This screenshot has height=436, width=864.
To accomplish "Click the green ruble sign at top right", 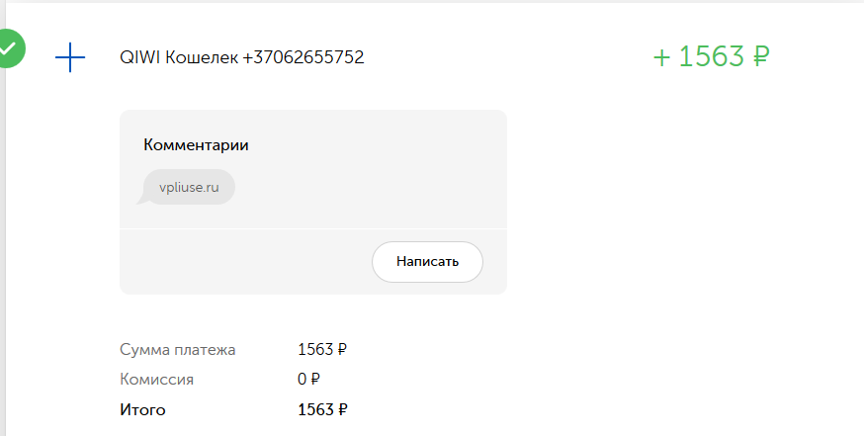I will pyautogui.click(x=760, y=56).
